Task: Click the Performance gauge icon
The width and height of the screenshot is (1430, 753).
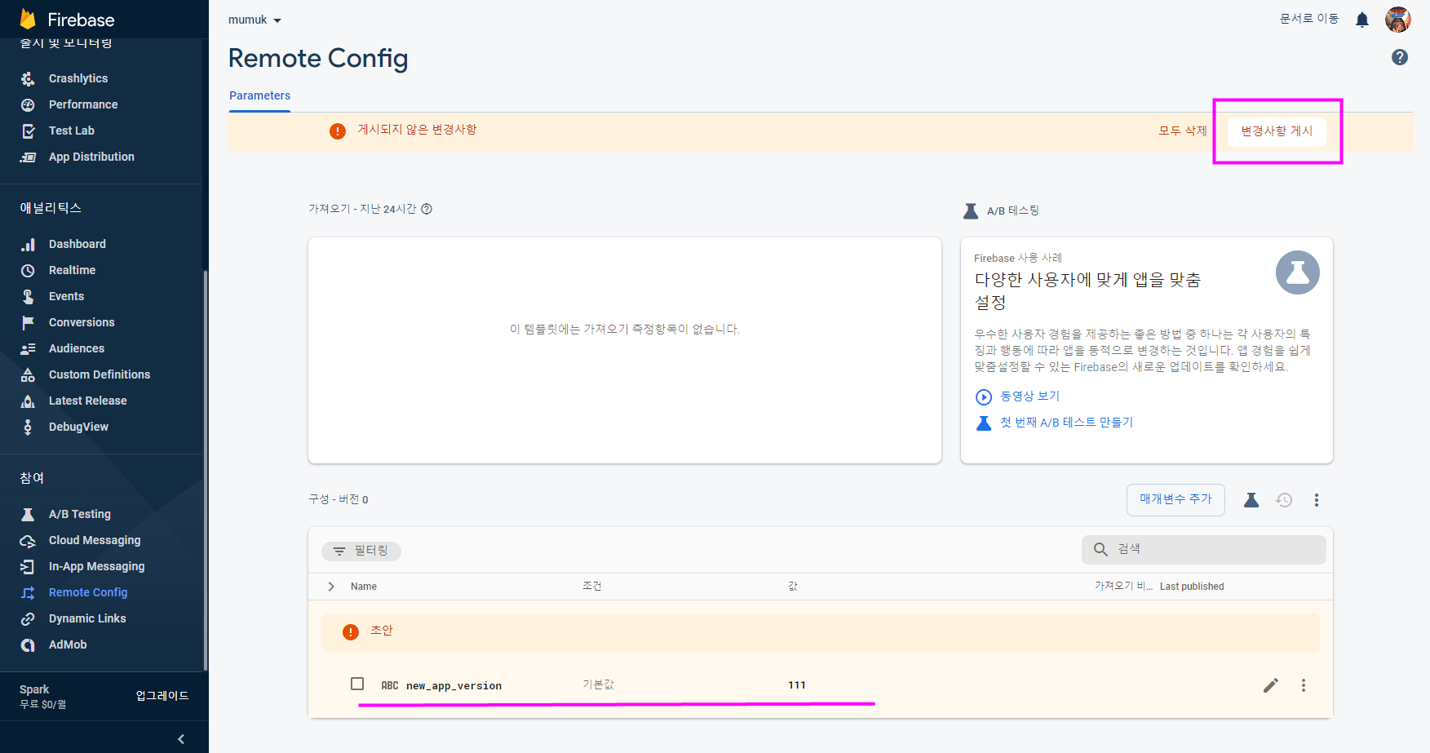Action: [28, 104]
